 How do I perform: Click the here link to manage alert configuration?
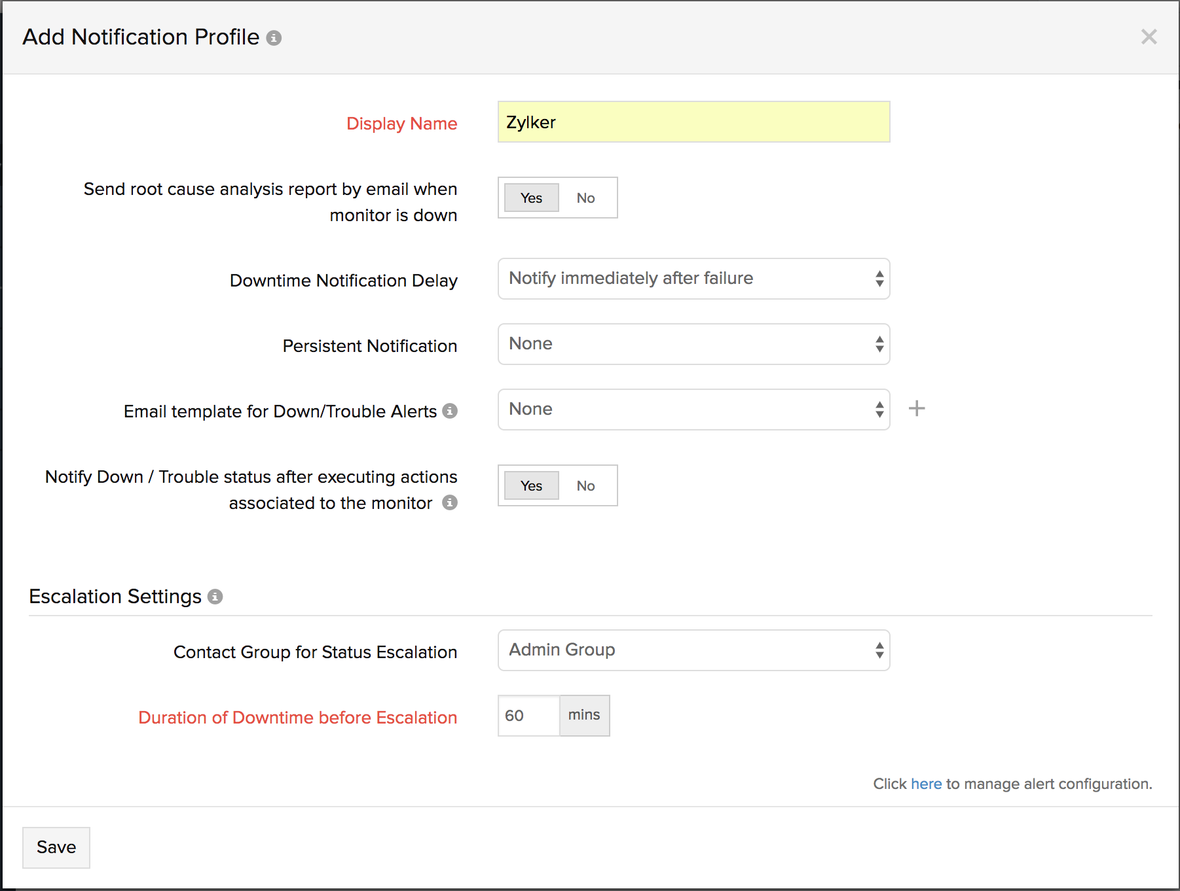point(925,783)
